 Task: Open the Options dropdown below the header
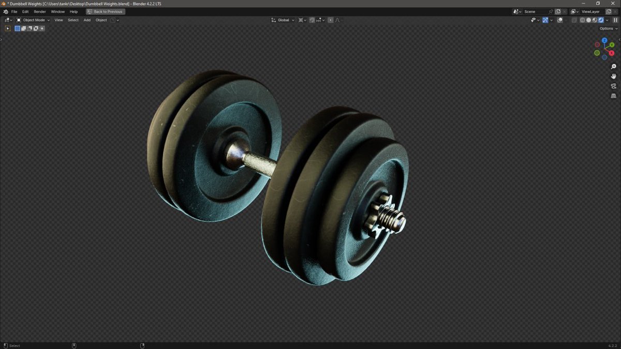tap(606, 28)
